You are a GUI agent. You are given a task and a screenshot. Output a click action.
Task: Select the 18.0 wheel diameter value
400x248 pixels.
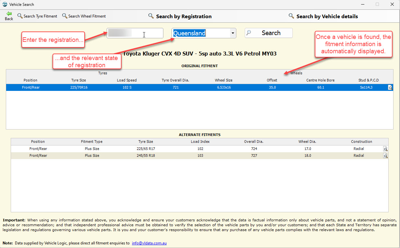point(307,155)
